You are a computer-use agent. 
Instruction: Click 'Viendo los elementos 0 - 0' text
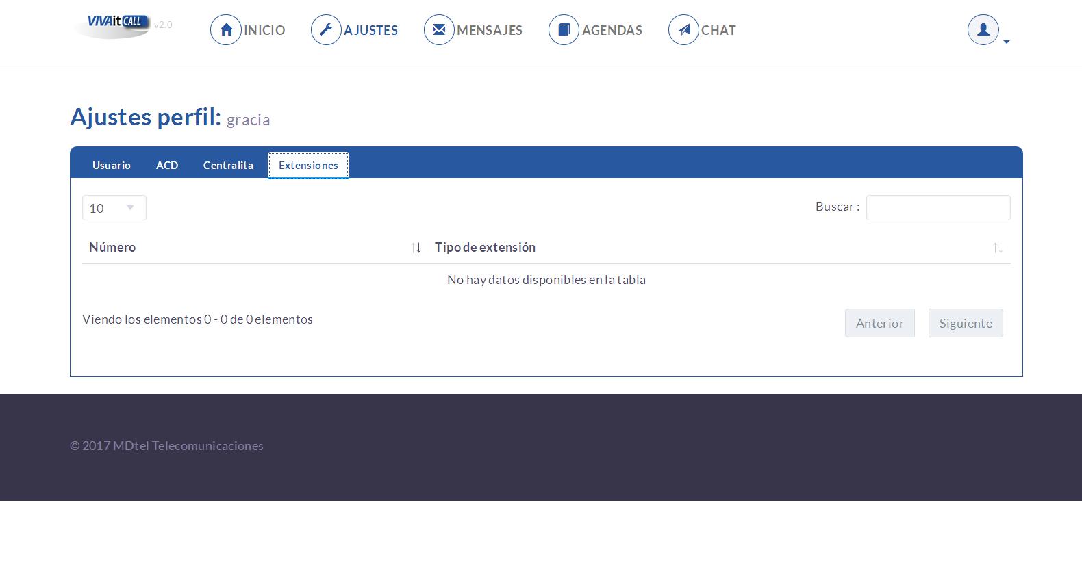coord(197,319)
